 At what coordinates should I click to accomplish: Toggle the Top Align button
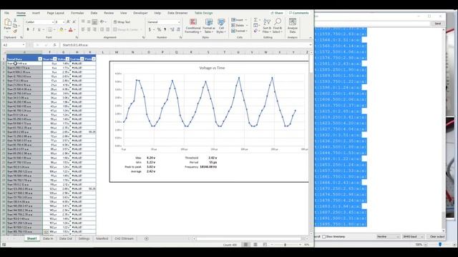click(83, 22)
